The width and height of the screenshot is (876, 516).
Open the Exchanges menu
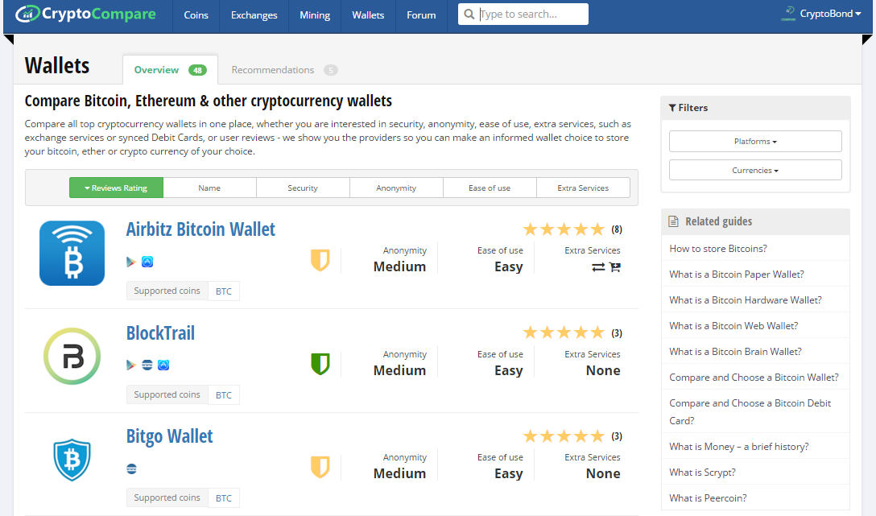coord(254,15)
